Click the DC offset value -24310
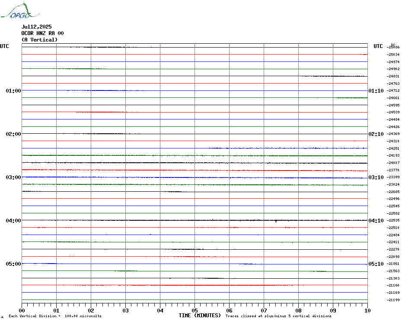The image size is (402, 322). 393,141
